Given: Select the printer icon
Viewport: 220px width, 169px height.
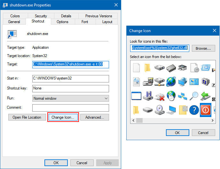Looking at the screenshot, I should pyautogui.click(x=182, y=68).
